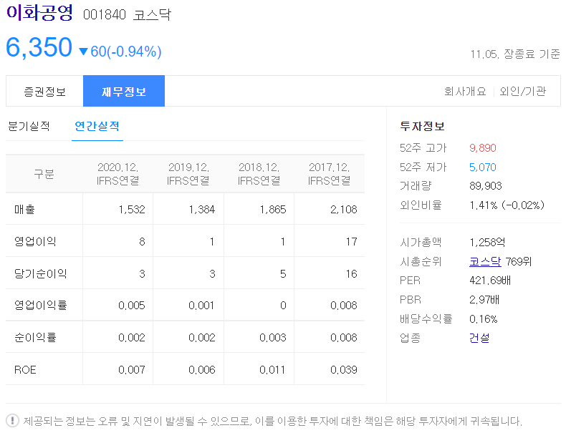Click stock code 001840

105,15
